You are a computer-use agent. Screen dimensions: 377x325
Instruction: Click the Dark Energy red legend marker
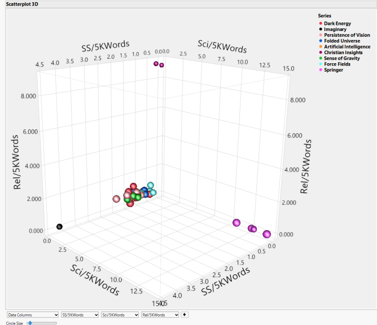coord(321,24)
